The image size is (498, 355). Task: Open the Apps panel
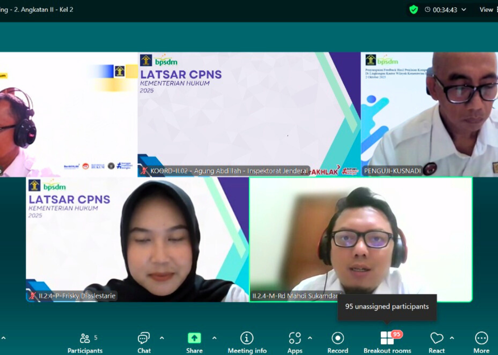295,343
